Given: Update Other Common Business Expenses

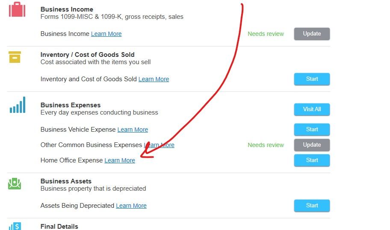Looking at the screenshot, I should tap(312, 145).
